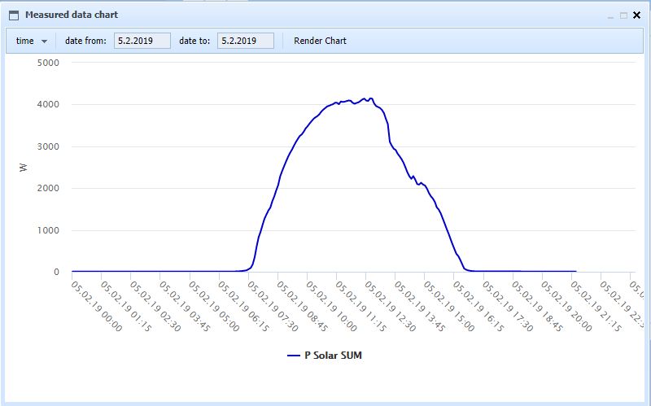Click the Measured data chart title text
The image size is (651, 406).
coord(72,15)
